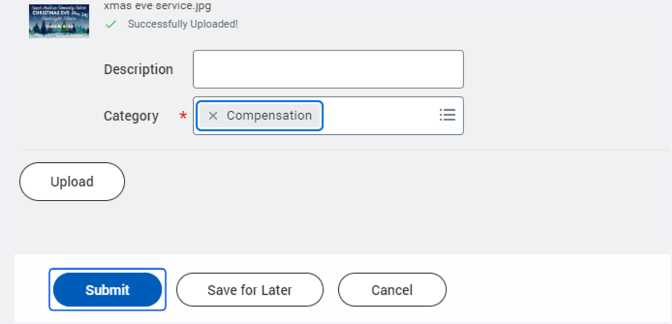Viewport: 672px width, 324px height.
Task: Click the green upload success checkmark
Action: tap(111, 25)
